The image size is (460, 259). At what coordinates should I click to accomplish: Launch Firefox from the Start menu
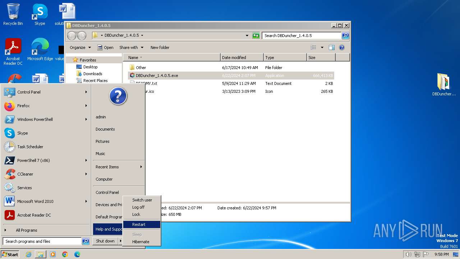pyautogui.click(x=46, y=106)
